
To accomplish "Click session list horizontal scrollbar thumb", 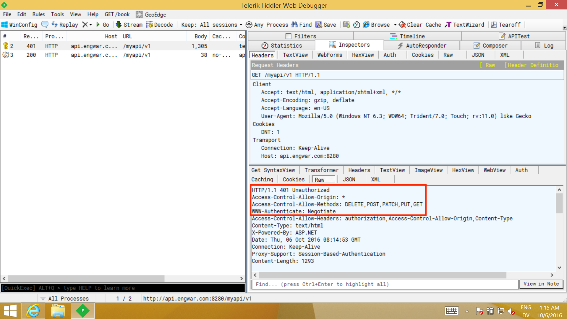I will pyautogui.click(x=86, y=279).
